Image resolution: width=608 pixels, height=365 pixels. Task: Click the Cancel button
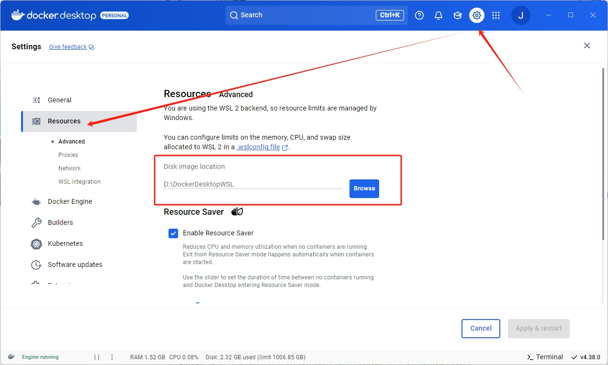481,329
